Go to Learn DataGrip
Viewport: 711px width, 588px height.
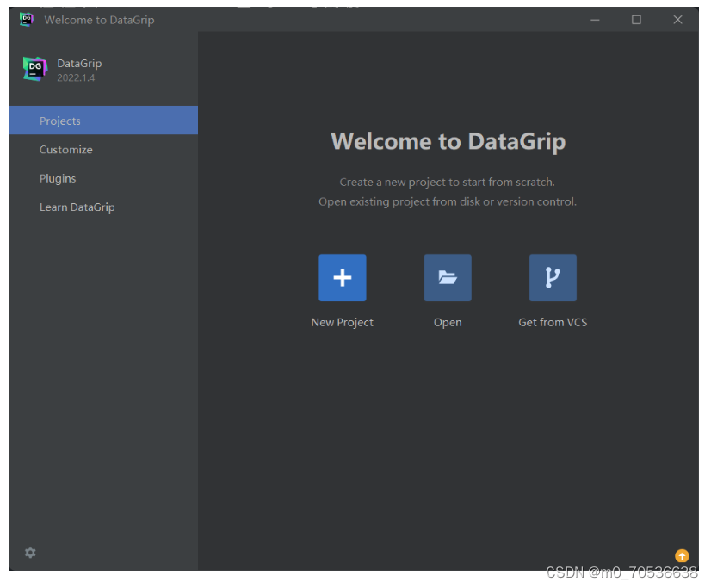(x=103, y=207)
